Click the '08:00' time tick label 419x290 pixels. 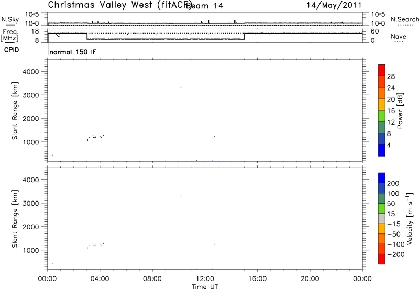(x=152, y=279)
